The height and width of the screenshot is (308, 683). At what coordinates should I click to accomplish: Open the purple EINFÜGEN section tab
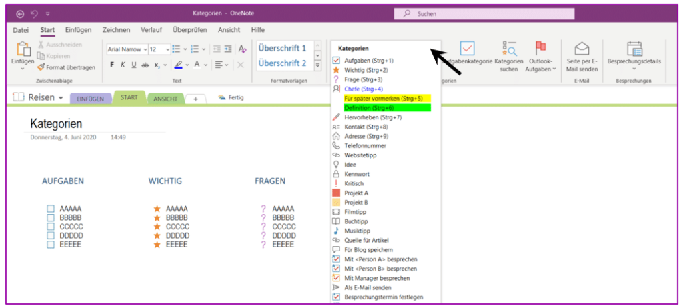pos(91,99)
